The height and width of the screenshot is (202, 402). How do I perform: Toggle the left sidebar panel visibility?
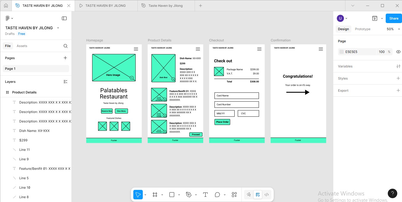64,18
